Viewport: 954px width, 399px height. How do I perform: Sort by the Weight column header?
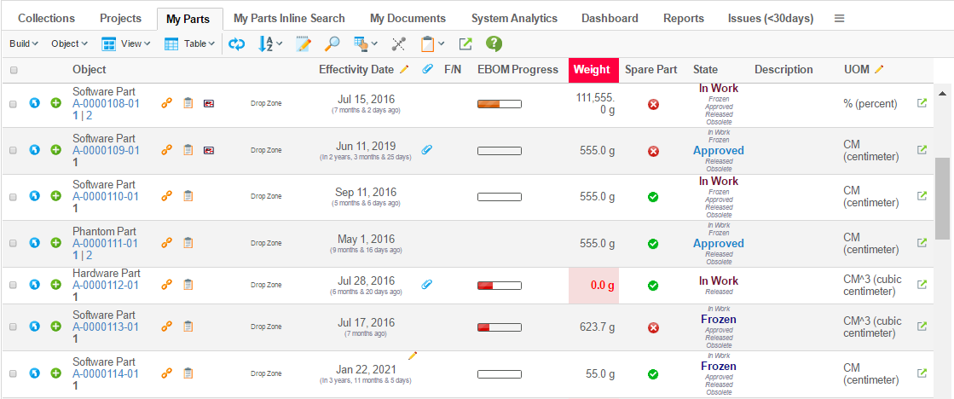pyautogui.click(x=592, y=70)
